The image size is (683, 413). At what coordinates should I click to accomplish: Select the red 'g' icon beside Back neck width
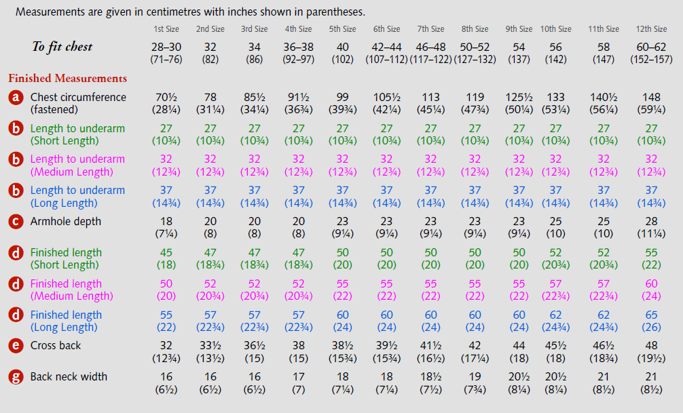(x=16, y=377)
